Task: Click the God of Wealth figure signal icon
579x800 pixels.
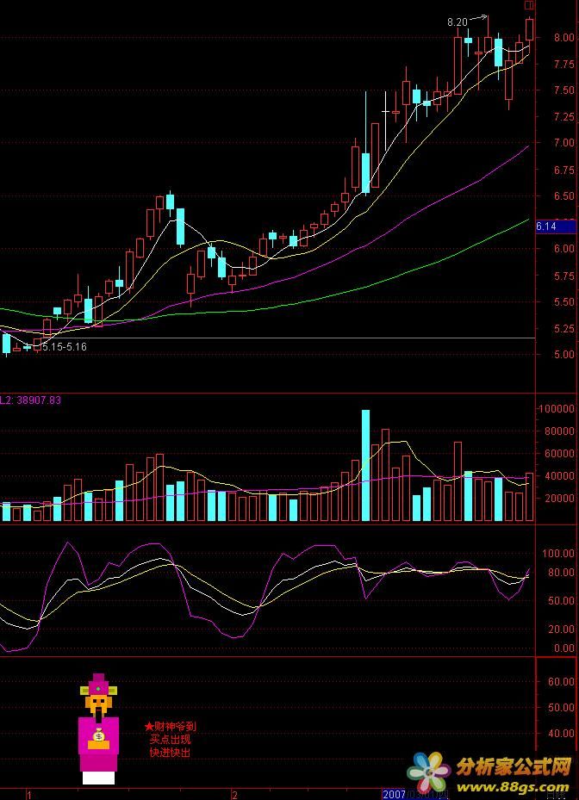Action: (98, 729)
